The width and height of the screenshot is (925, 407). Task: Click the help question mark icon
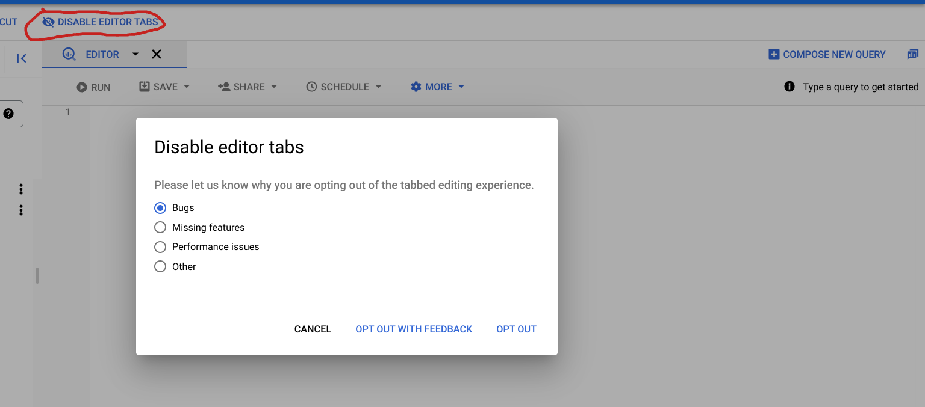tap(8, 114)
